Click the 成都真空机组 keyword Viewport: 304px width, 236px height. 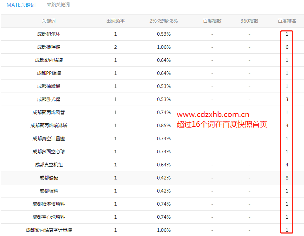[x=49, y=165]
